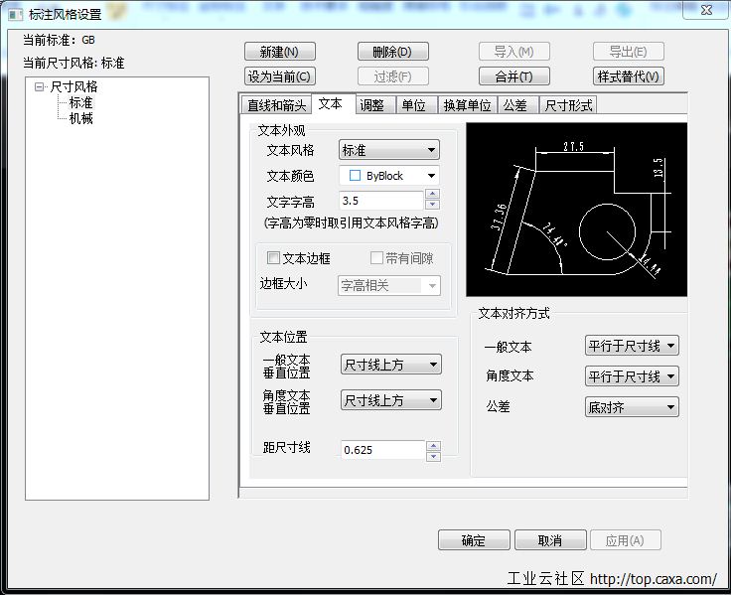Increase 文字字高 with the up spinner
This screenshot has width=731, height=595.
pos(432,196)
